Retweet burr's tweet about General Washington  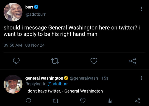[x=55, y=61]
